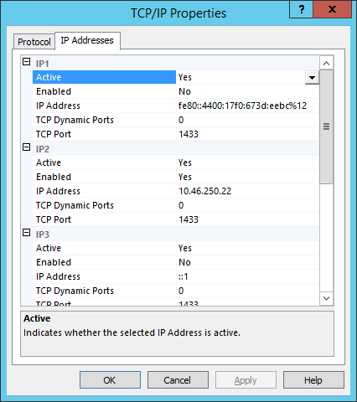Click the Cancel button
The height and width of the screenshot is (402, 357).
click(x=178, y=380)
